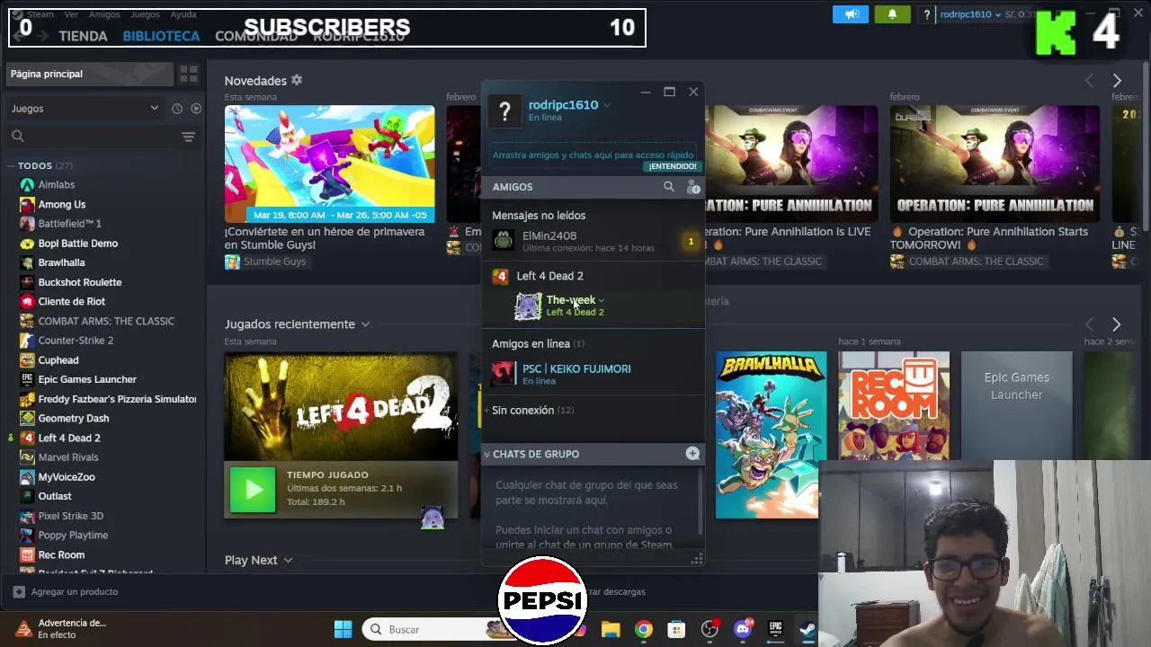
Task: Open Epic Games icon in taskbar
Action: click(x=776, y=629)
